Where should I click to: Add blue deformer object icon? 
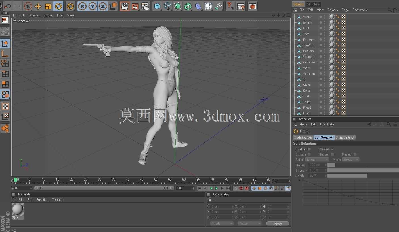coord(198,6)
